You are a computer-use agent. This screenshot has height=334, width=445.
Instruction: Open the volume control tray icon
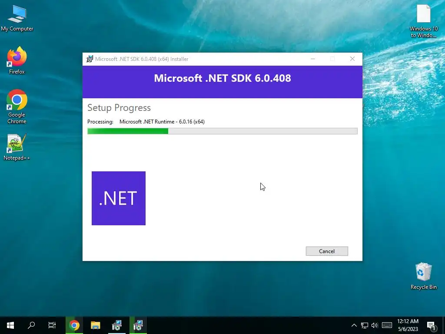(x=375, y=325)
